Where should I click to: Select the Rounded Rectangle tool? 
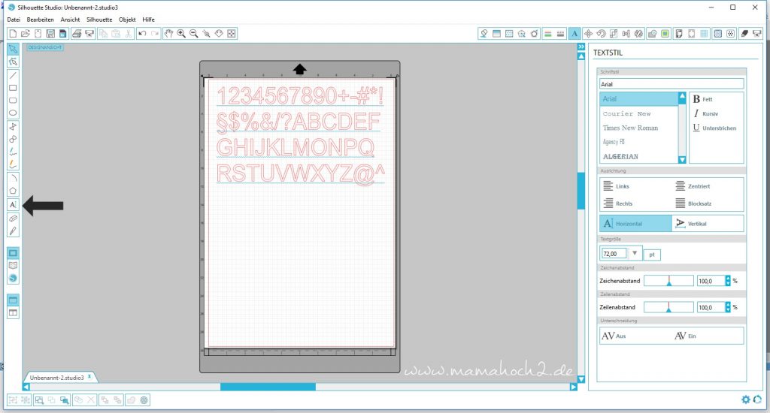pos(13,101)
